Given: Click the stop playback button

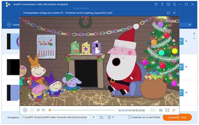Looking at the screenshot, I should click(x=32, y=110).
